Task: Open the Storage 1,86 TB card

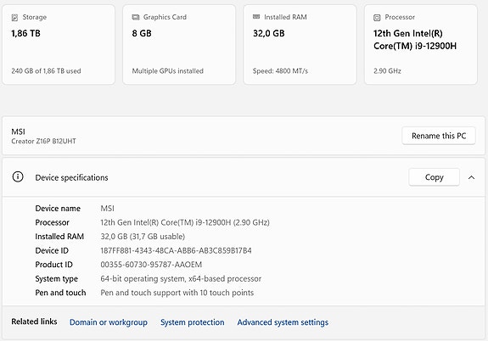Action: pos(59,44)
